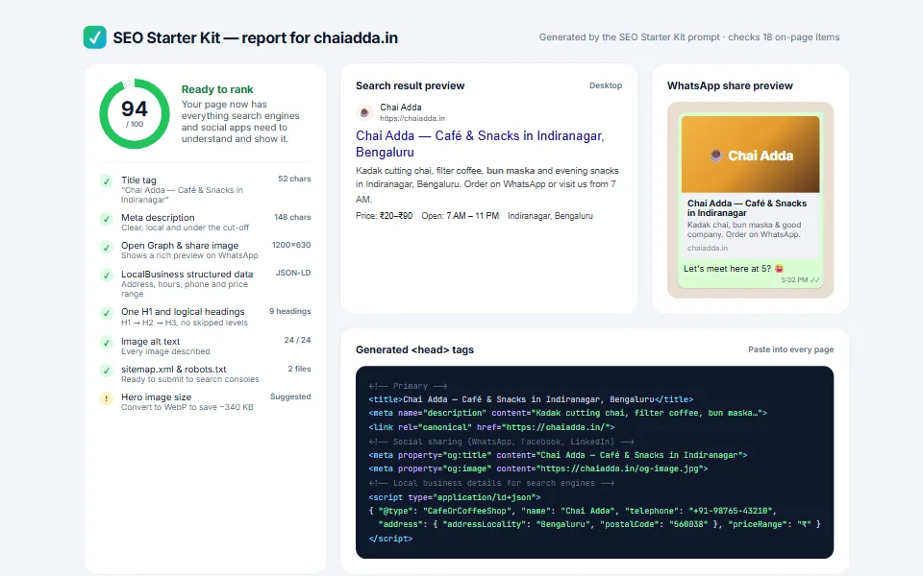Screen dimensions: 923x576
Task: Click the "Ready to rank" heading
Action: [x=217, y=89]
